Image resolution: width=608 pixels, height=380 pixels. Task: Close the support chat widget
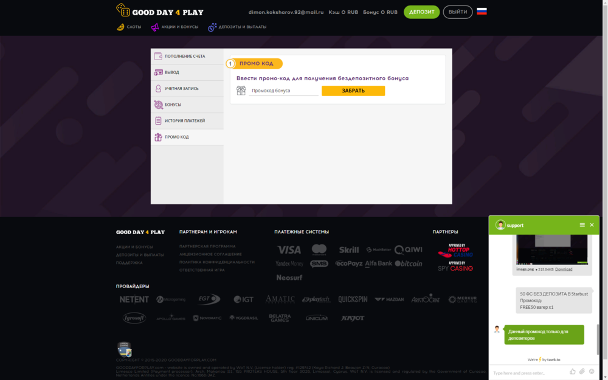click(592, 225)
